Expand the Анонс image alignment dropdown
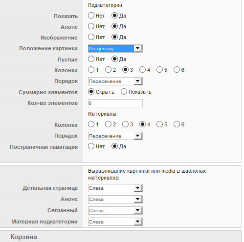The image size is (244, 242). tap(115, 200)
